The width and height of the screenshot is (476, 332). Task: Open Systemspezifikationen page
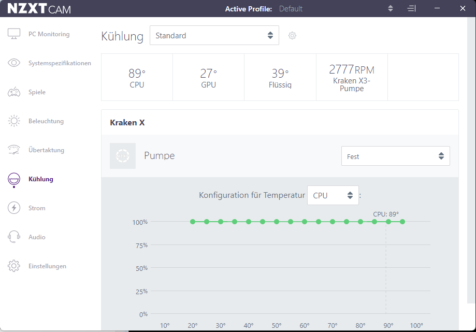[60, 63]
